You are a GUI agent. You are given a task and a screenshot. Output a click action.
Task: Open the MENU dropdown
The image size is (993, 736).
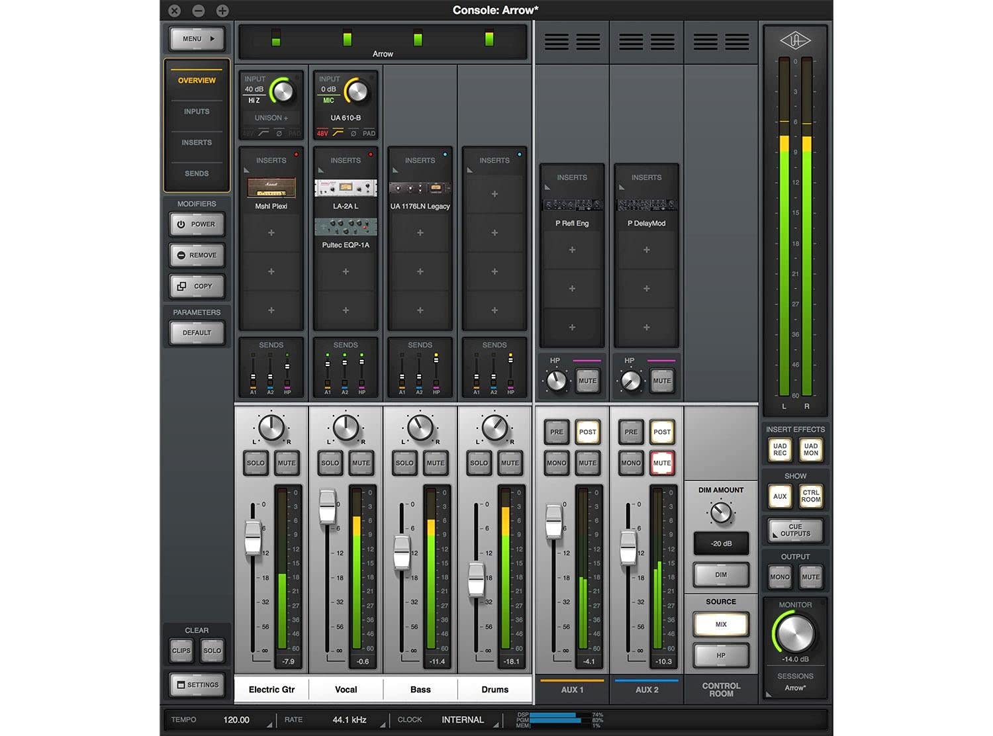point(197,39)
